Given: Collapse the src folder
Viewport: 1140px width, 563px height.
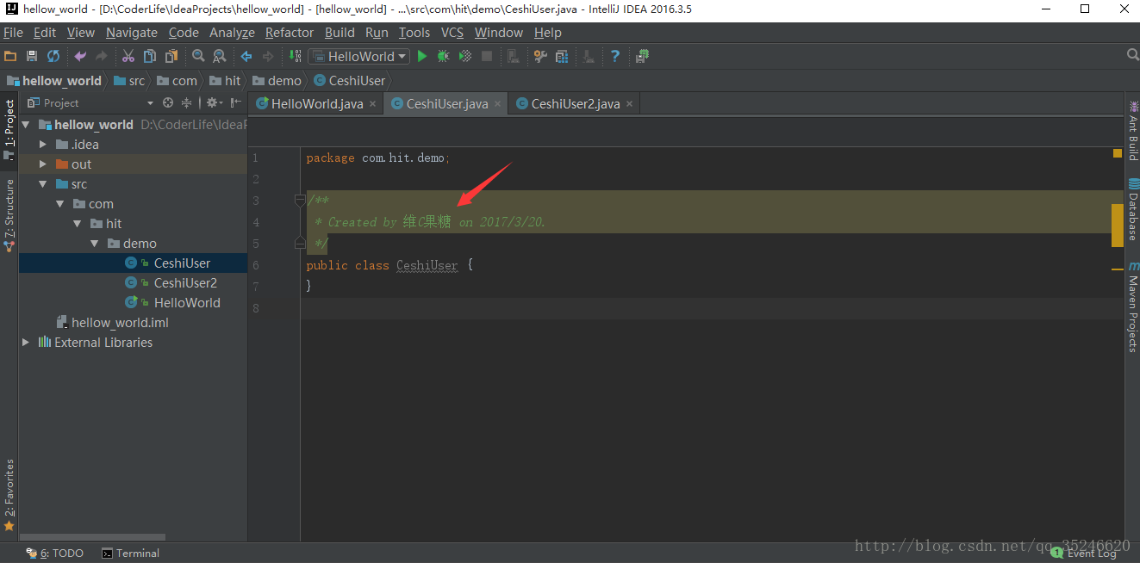Looking at the screenshot, I should 43,184.
